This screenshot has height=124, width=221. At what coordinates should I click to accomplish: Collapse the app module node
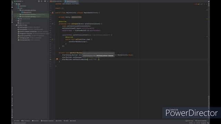(15, 4)
